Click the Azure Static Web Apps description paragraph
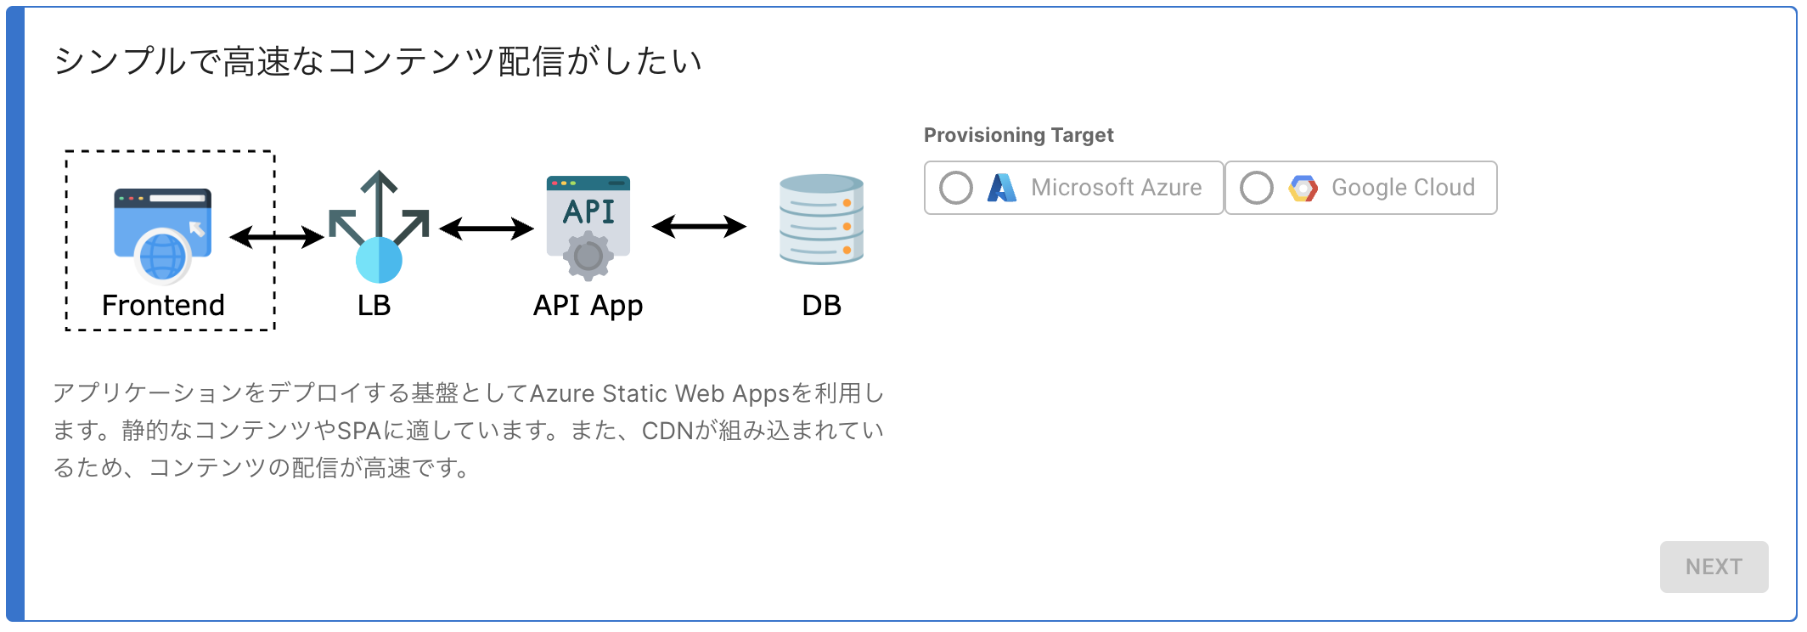The width and height of the screenshot is (1807, 632). (469, 430)
